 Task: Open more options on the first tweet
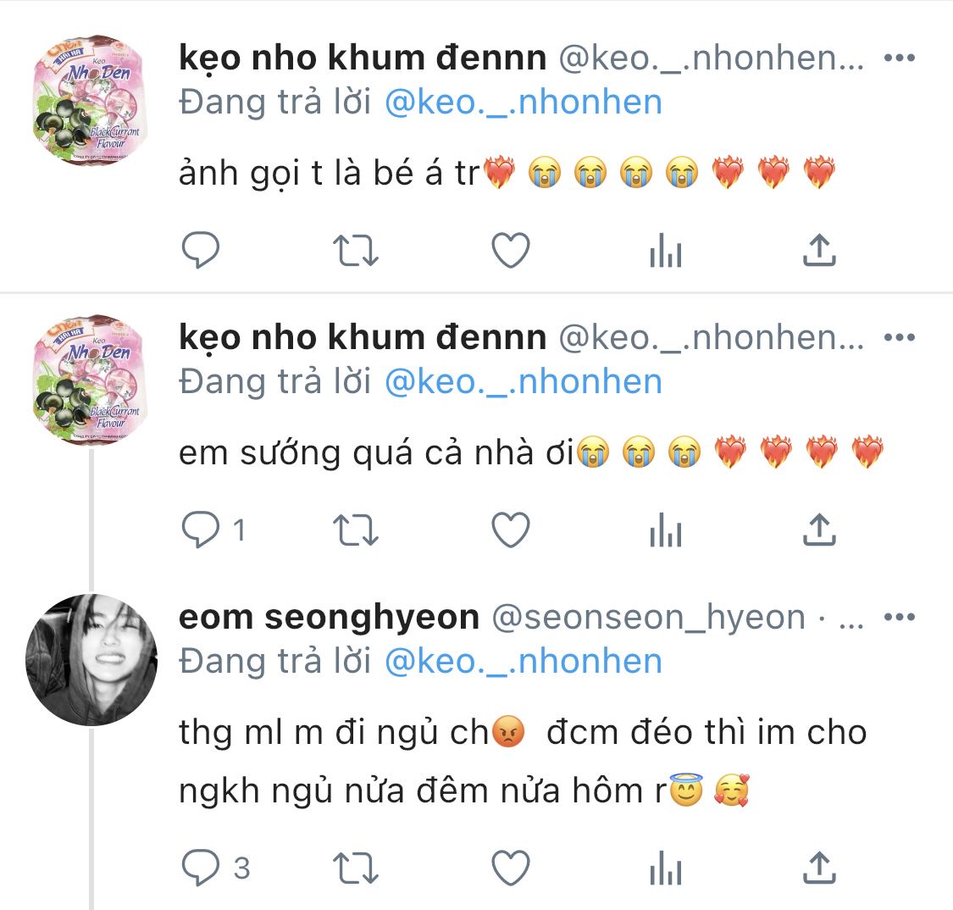pyautogui.click(x=899, y=58)
